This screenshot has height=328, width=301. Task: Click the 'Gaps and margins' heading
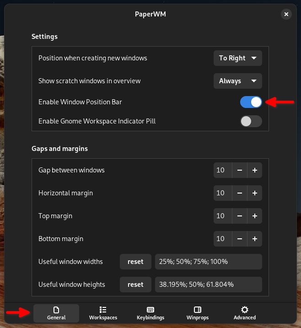59,149
